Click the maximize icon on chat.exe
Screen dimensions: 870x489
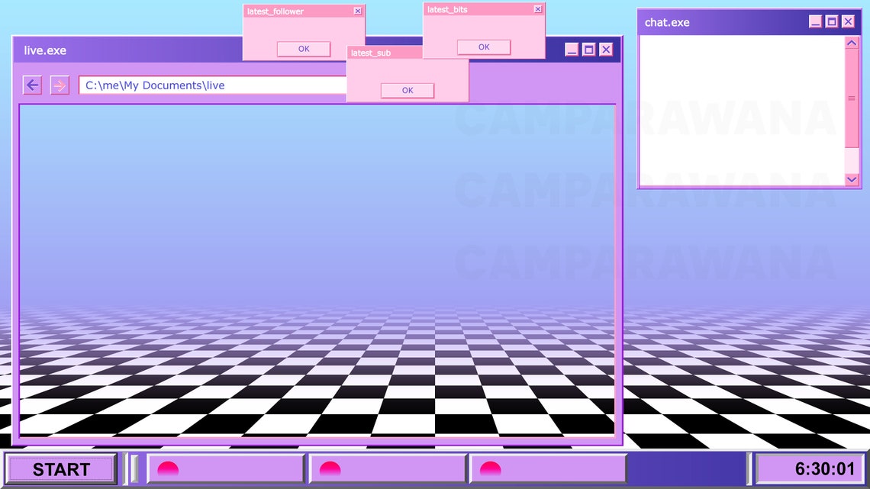831,22
